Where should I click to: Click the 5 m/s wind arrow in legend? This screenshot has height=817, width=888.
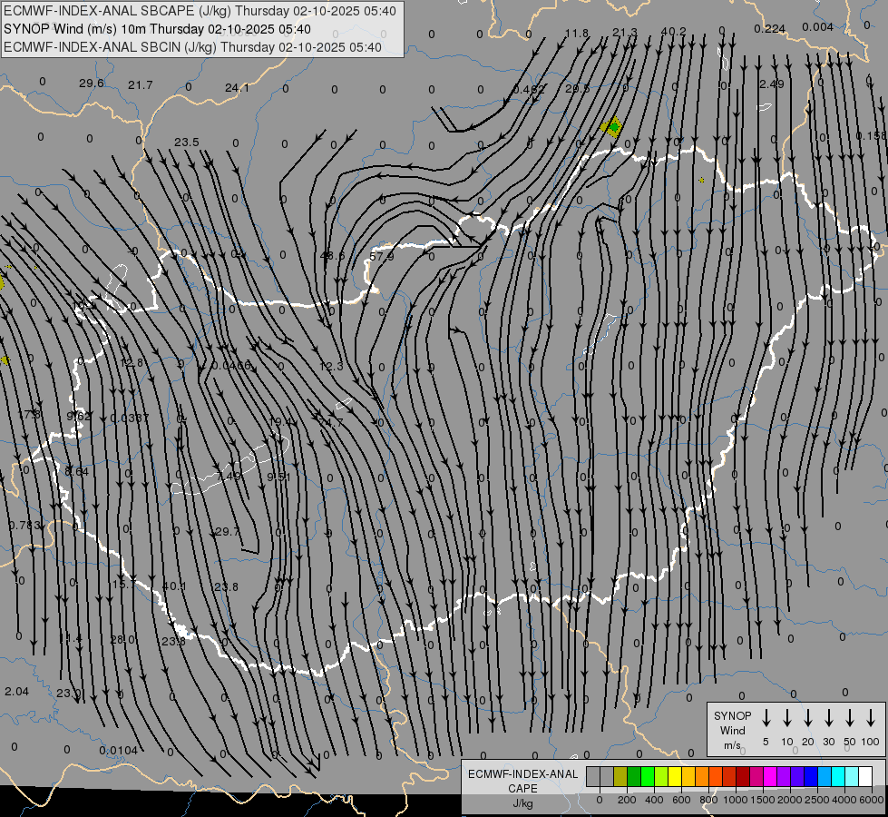(x=766, y=718)
